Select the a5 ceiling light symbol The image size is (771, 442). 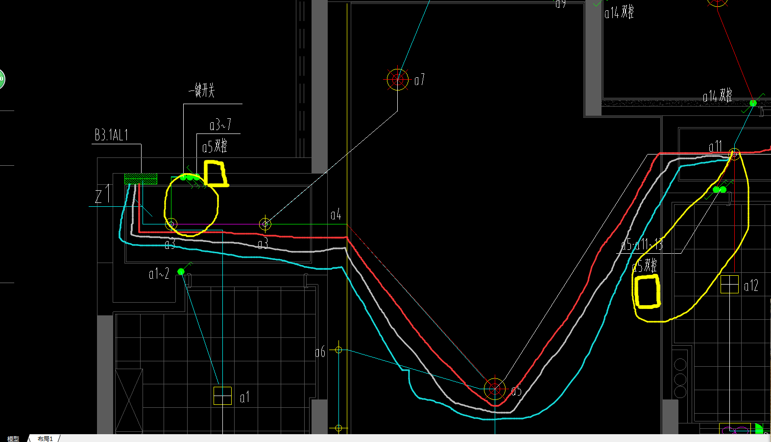click(x=495, y=389)
